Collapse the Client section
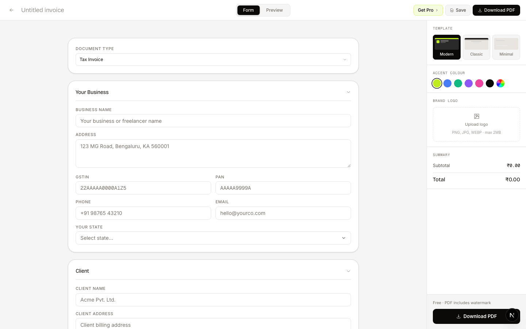 213,271
